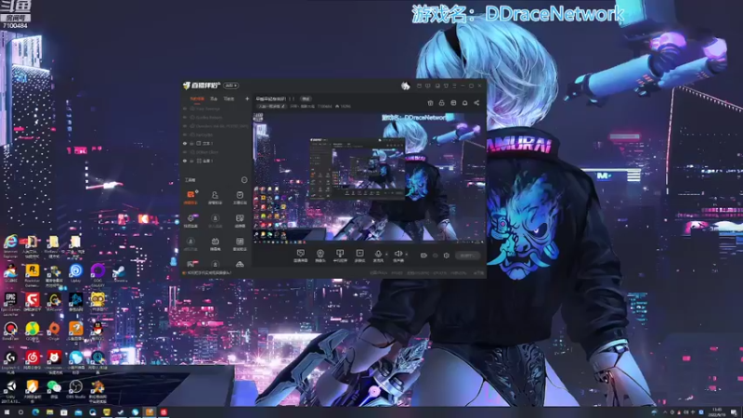Open QQ Music desktop icon
Screen dimensions: 743x418
(x=33, y=331)
